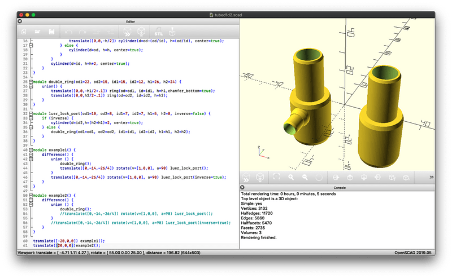Viewport: 452px width, 278px height.
Task: Click 'Vertices: 3132' in the console
Action: 254,208
